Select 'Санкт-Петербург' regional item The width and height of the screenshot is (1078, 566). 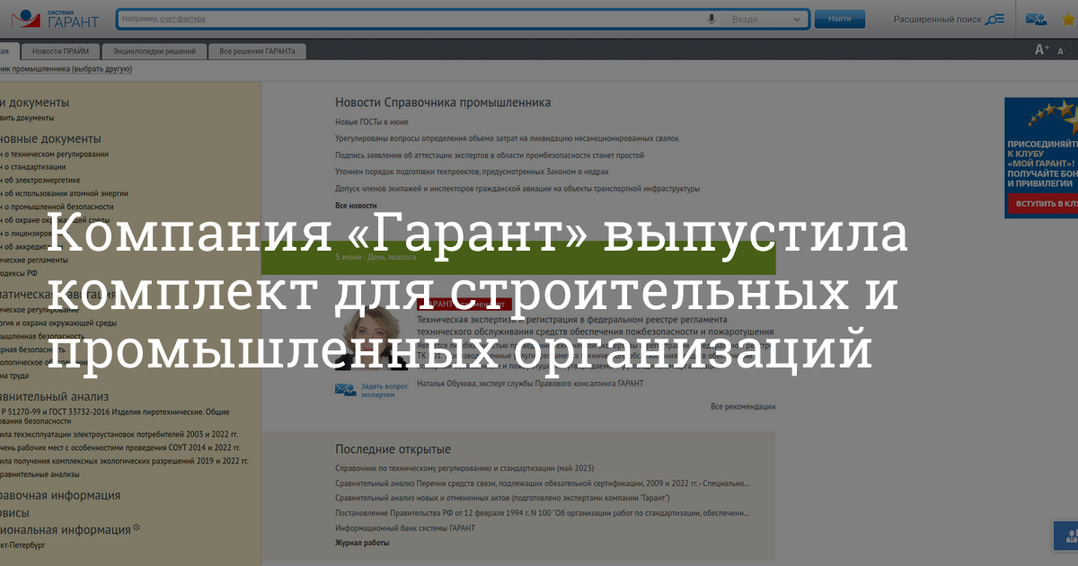[x=22, y=545]
